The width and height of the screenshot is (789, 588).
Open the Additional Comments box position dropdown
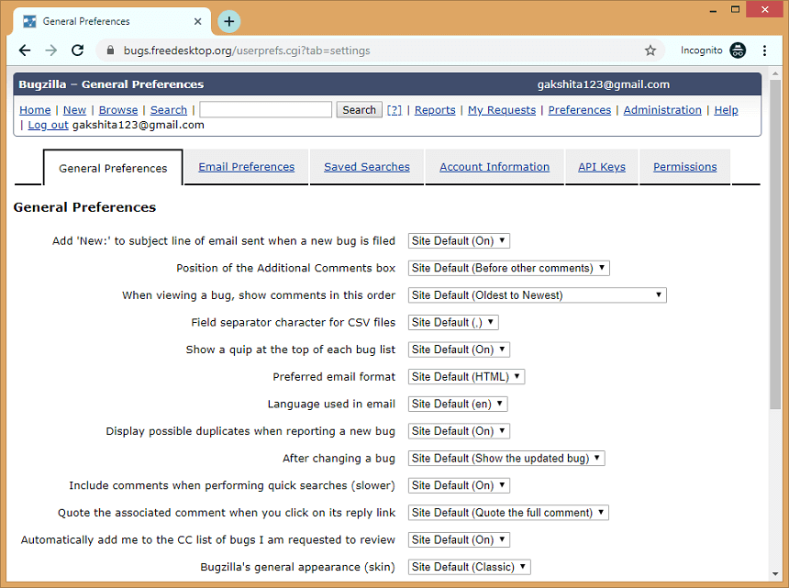click(509, 268)
